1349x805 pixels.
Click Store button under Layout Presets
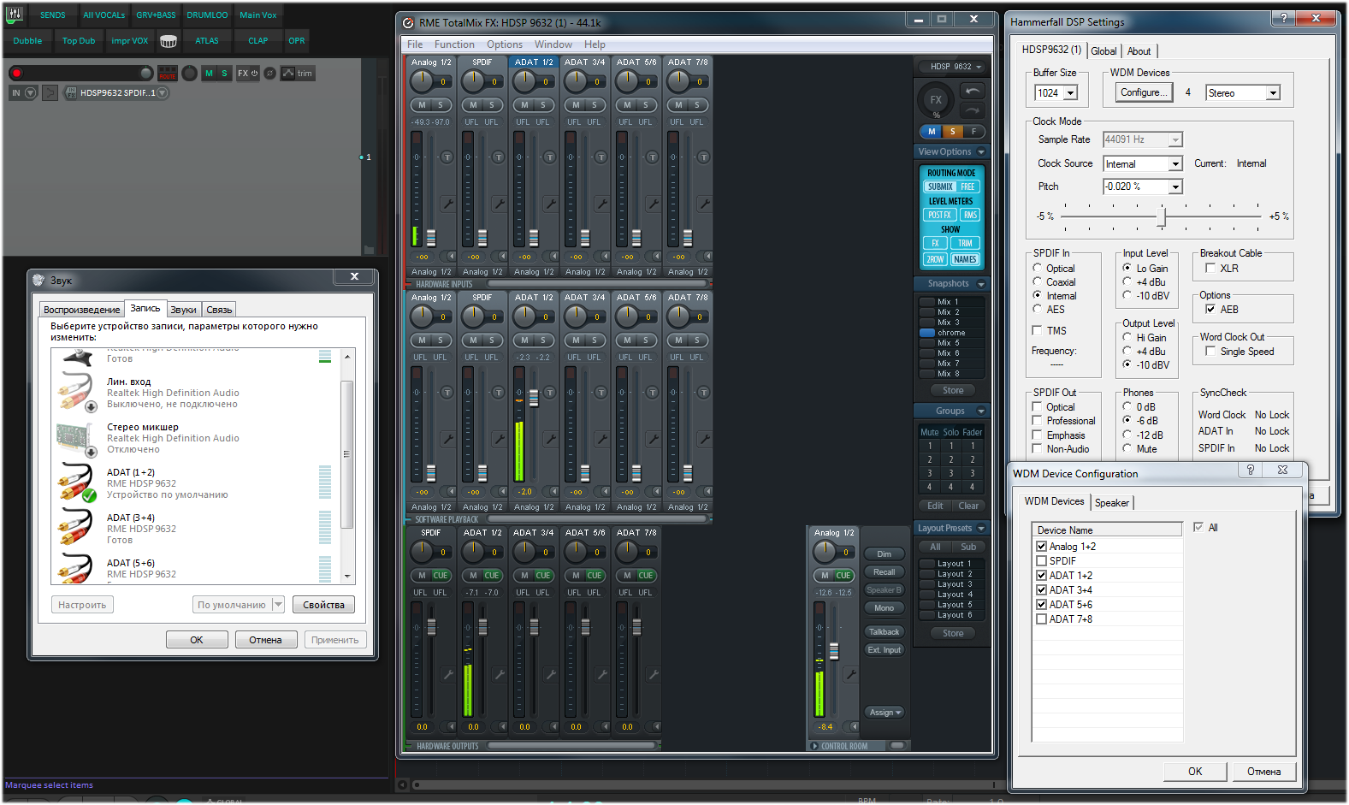[x=953, y=634]
